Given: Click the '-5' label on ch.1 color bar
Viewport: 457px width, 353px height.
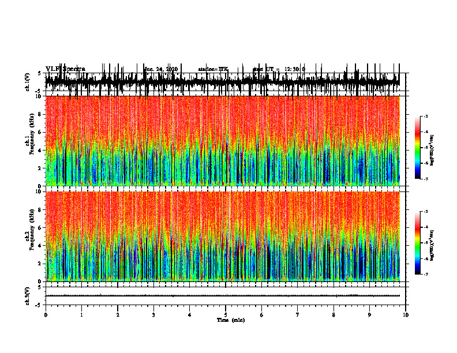Looking at the screenshot, I should tap(426, 148).
